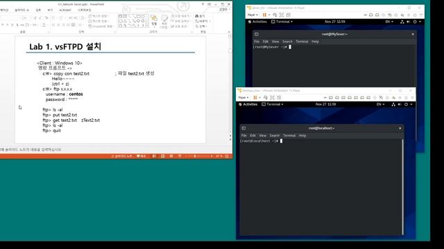Click Send Ctrl+Alt+Del icon in lower VMware toolbar
Viewport: 444px width, 249px height.
point(265,98)
